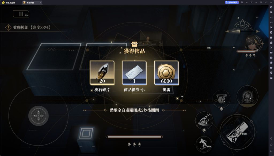The height and width of the screenshot is (156, 274).
Task: Open the 連鎖模擬器 blue button
Action: click(232, 2)
